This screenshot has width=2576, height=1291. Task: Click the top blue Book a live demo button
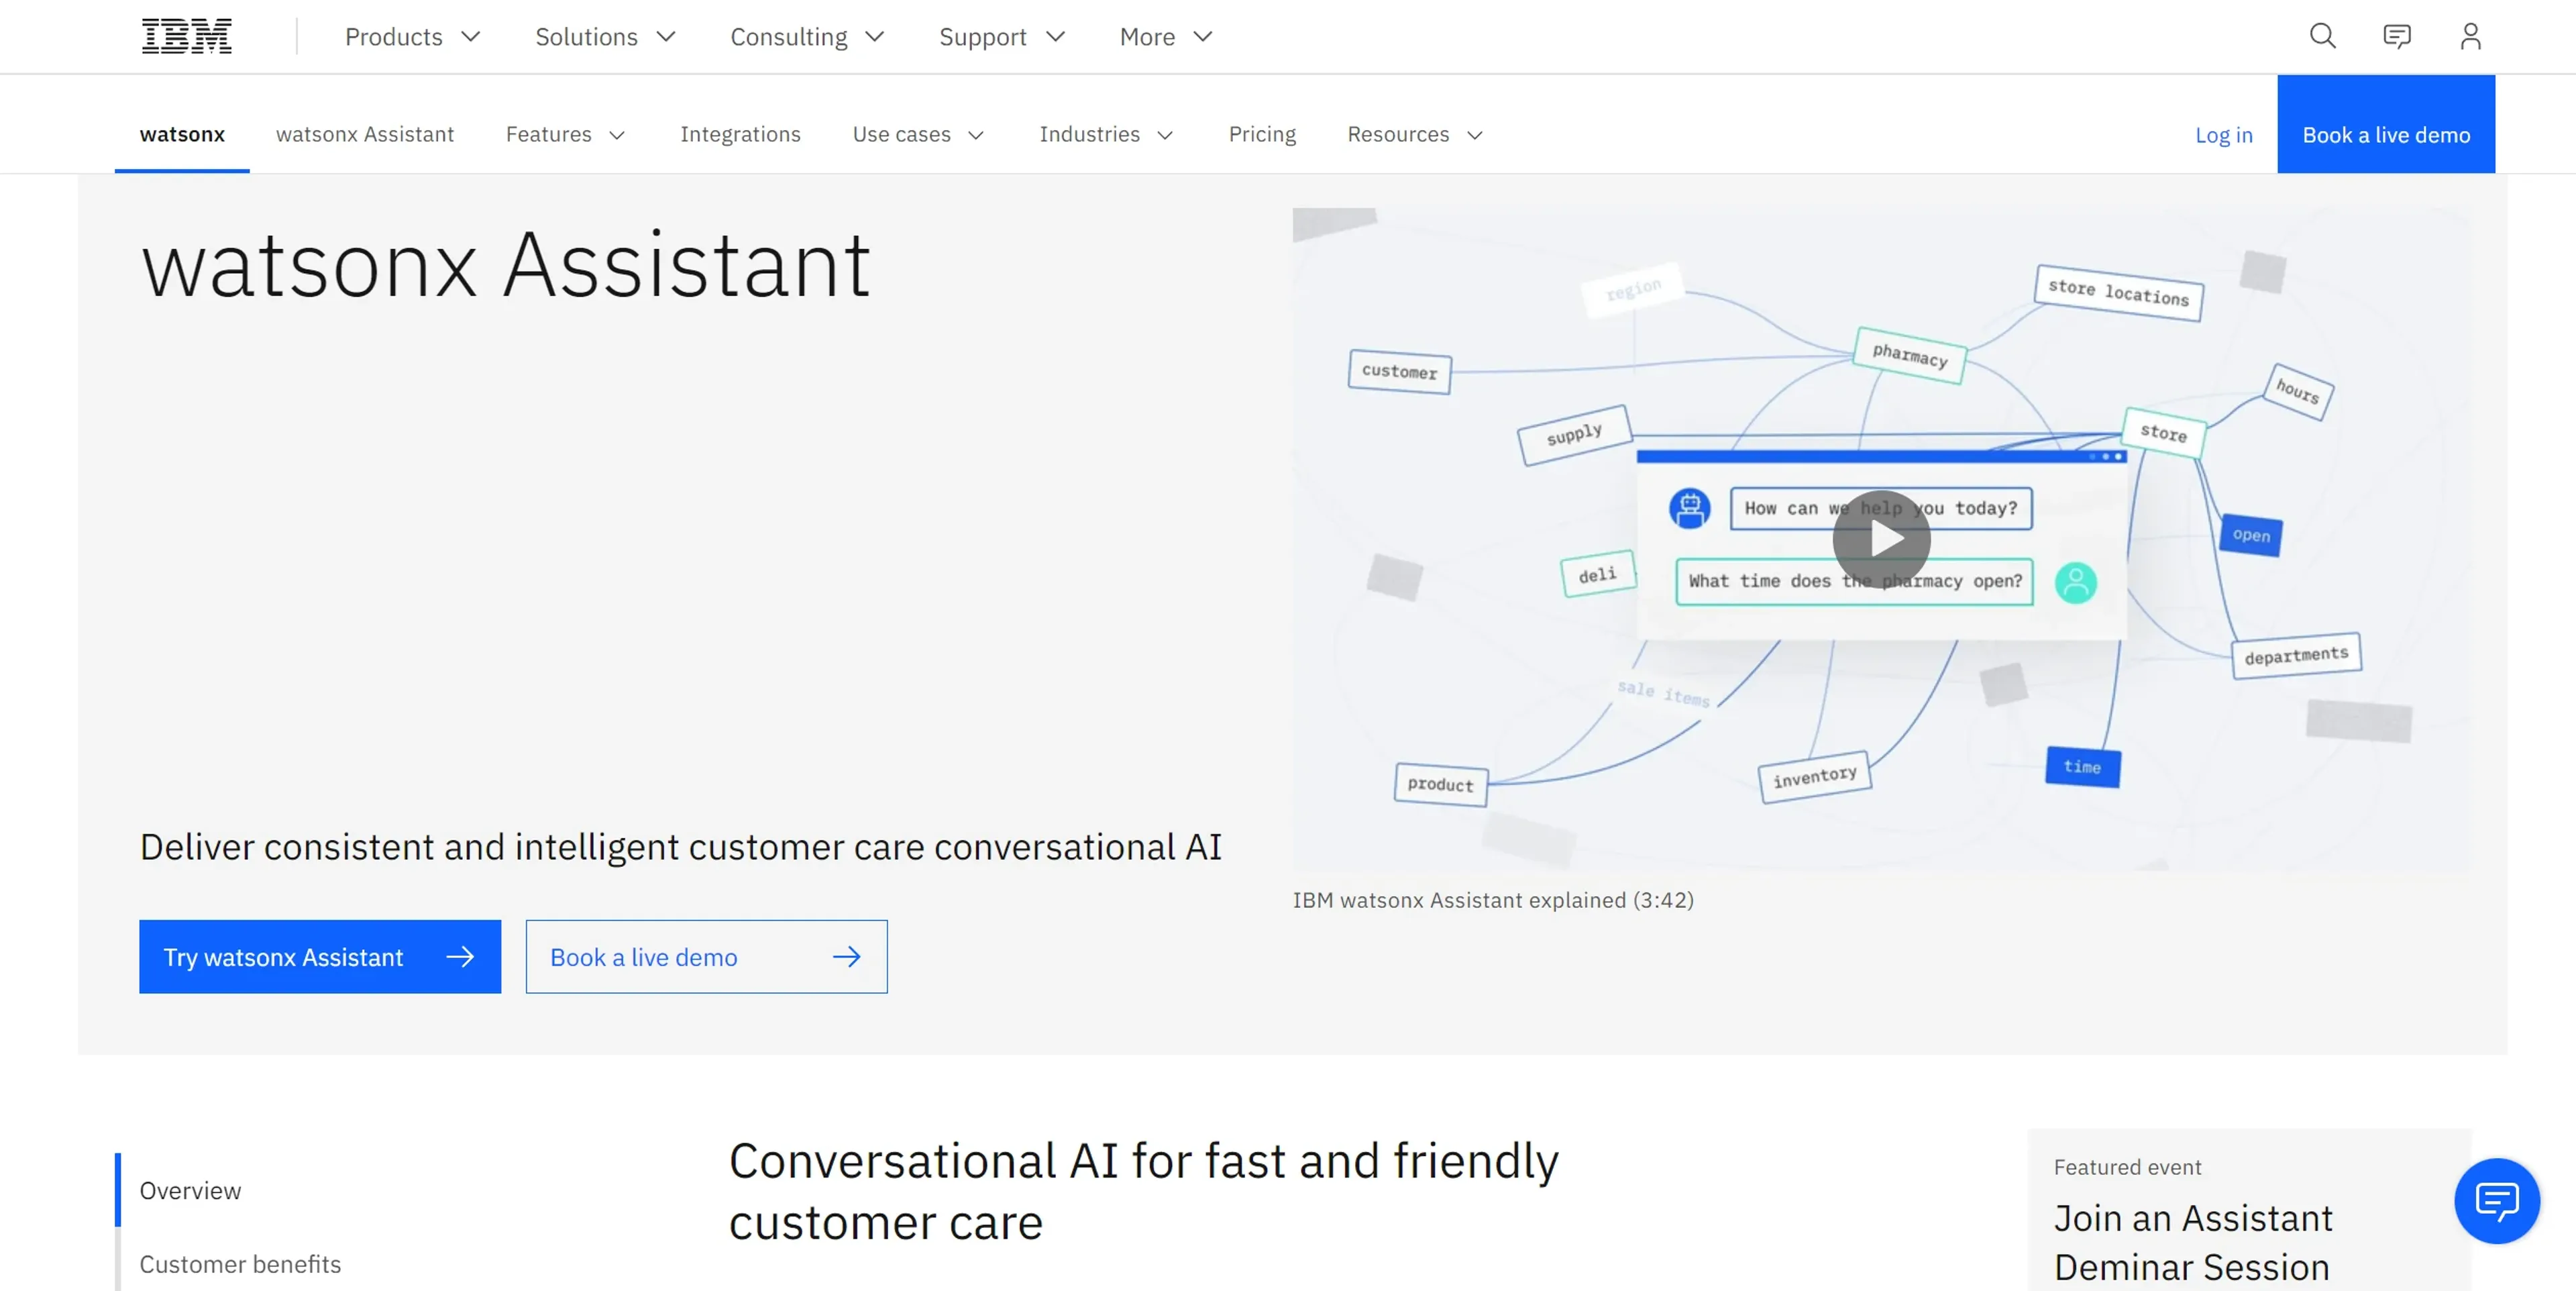coord(2385,124)
